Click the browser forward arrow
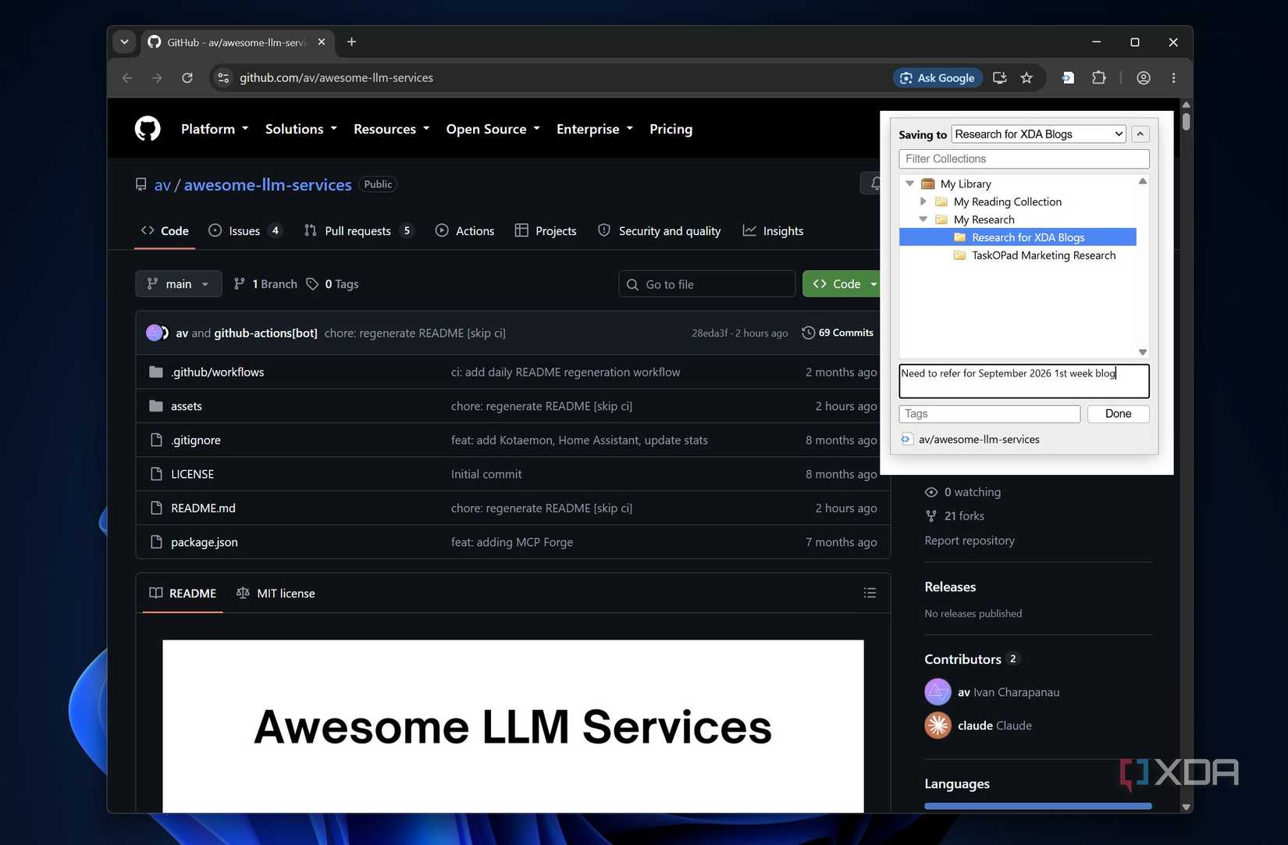1288x845 pixels. 157,78
